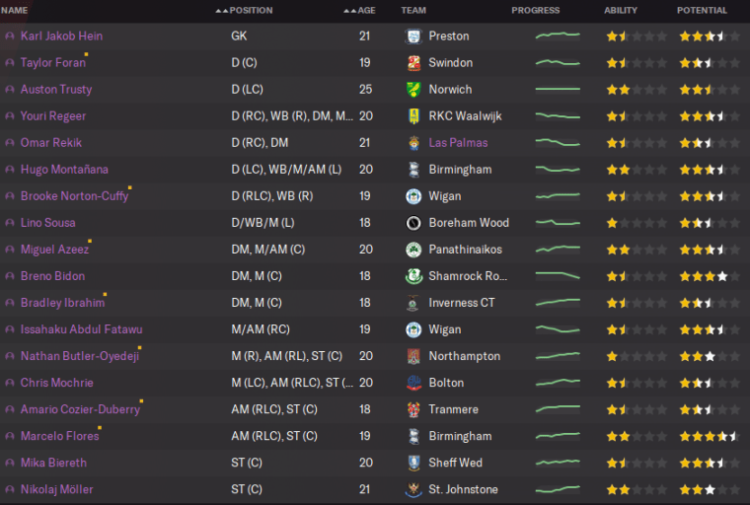Screen dimensions: 750x505
Task: Click player icon next to Mika Biereth
Action: click(10, 463)
